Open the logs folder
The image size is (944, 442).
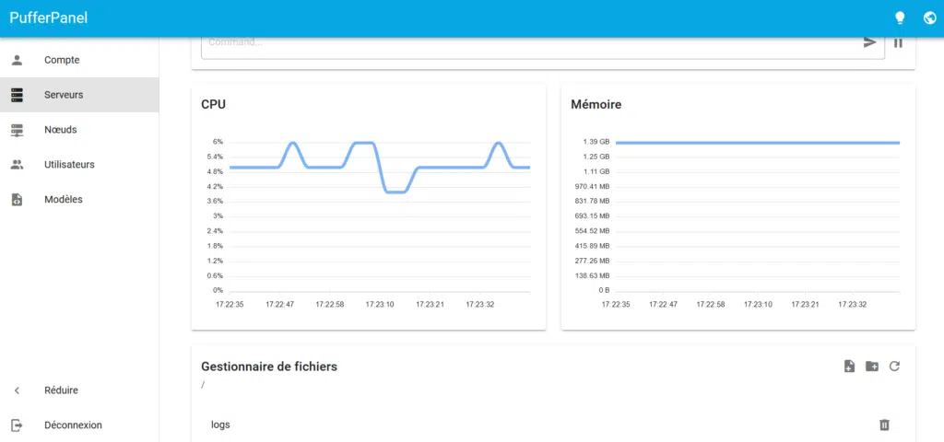pyautogui.click(x=220, y=425)
